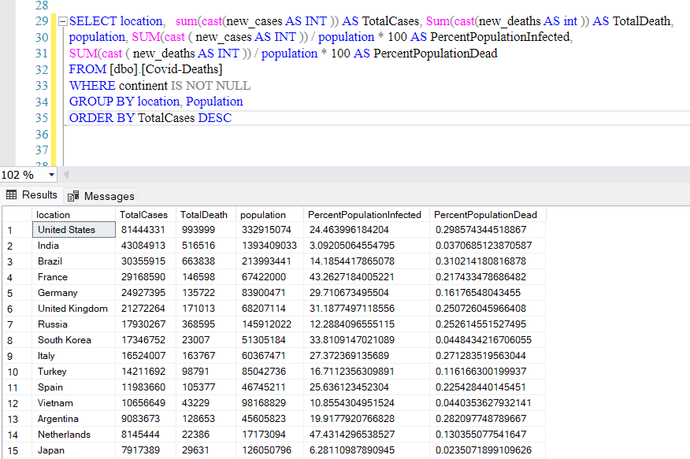The width and height of the screenshot is (690, 459).
Task: Collapse the SQL statement using the minus box
Action: click(x=64, y=21)
